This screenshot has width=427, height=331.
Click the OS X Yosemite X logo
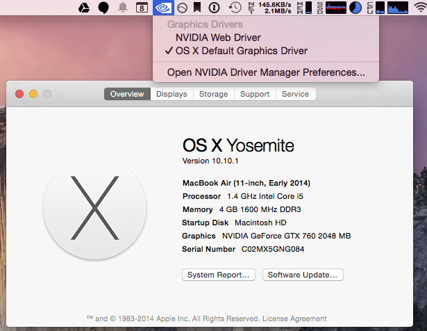point(94,208)
